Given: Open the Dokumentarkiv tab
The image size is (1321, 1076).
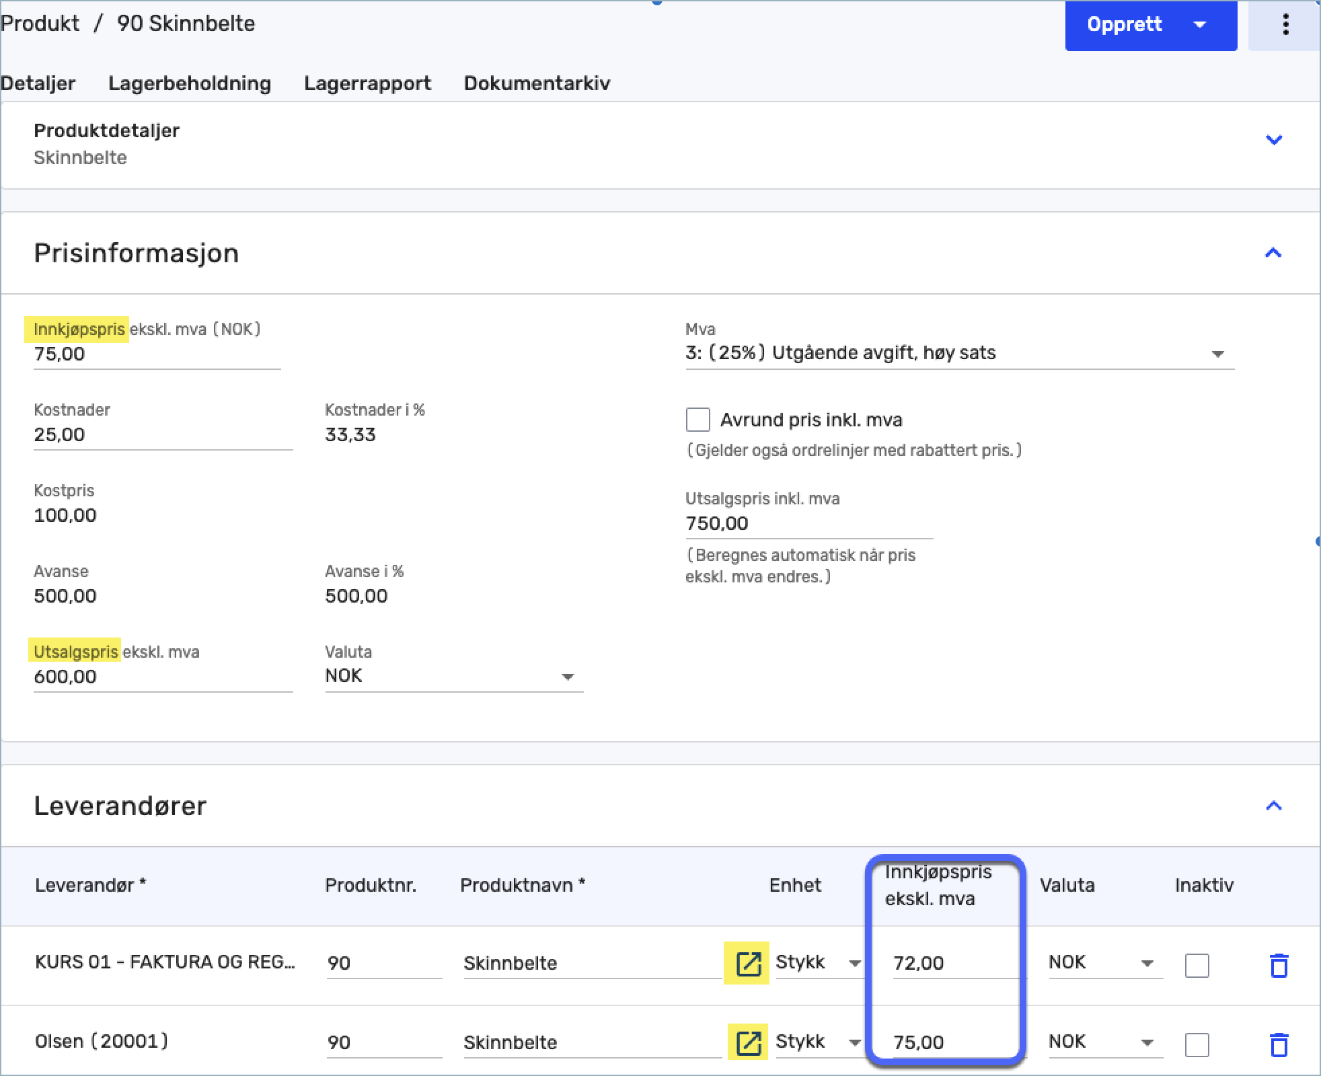Looking at the screenshot, I should (x=537, y=83).
